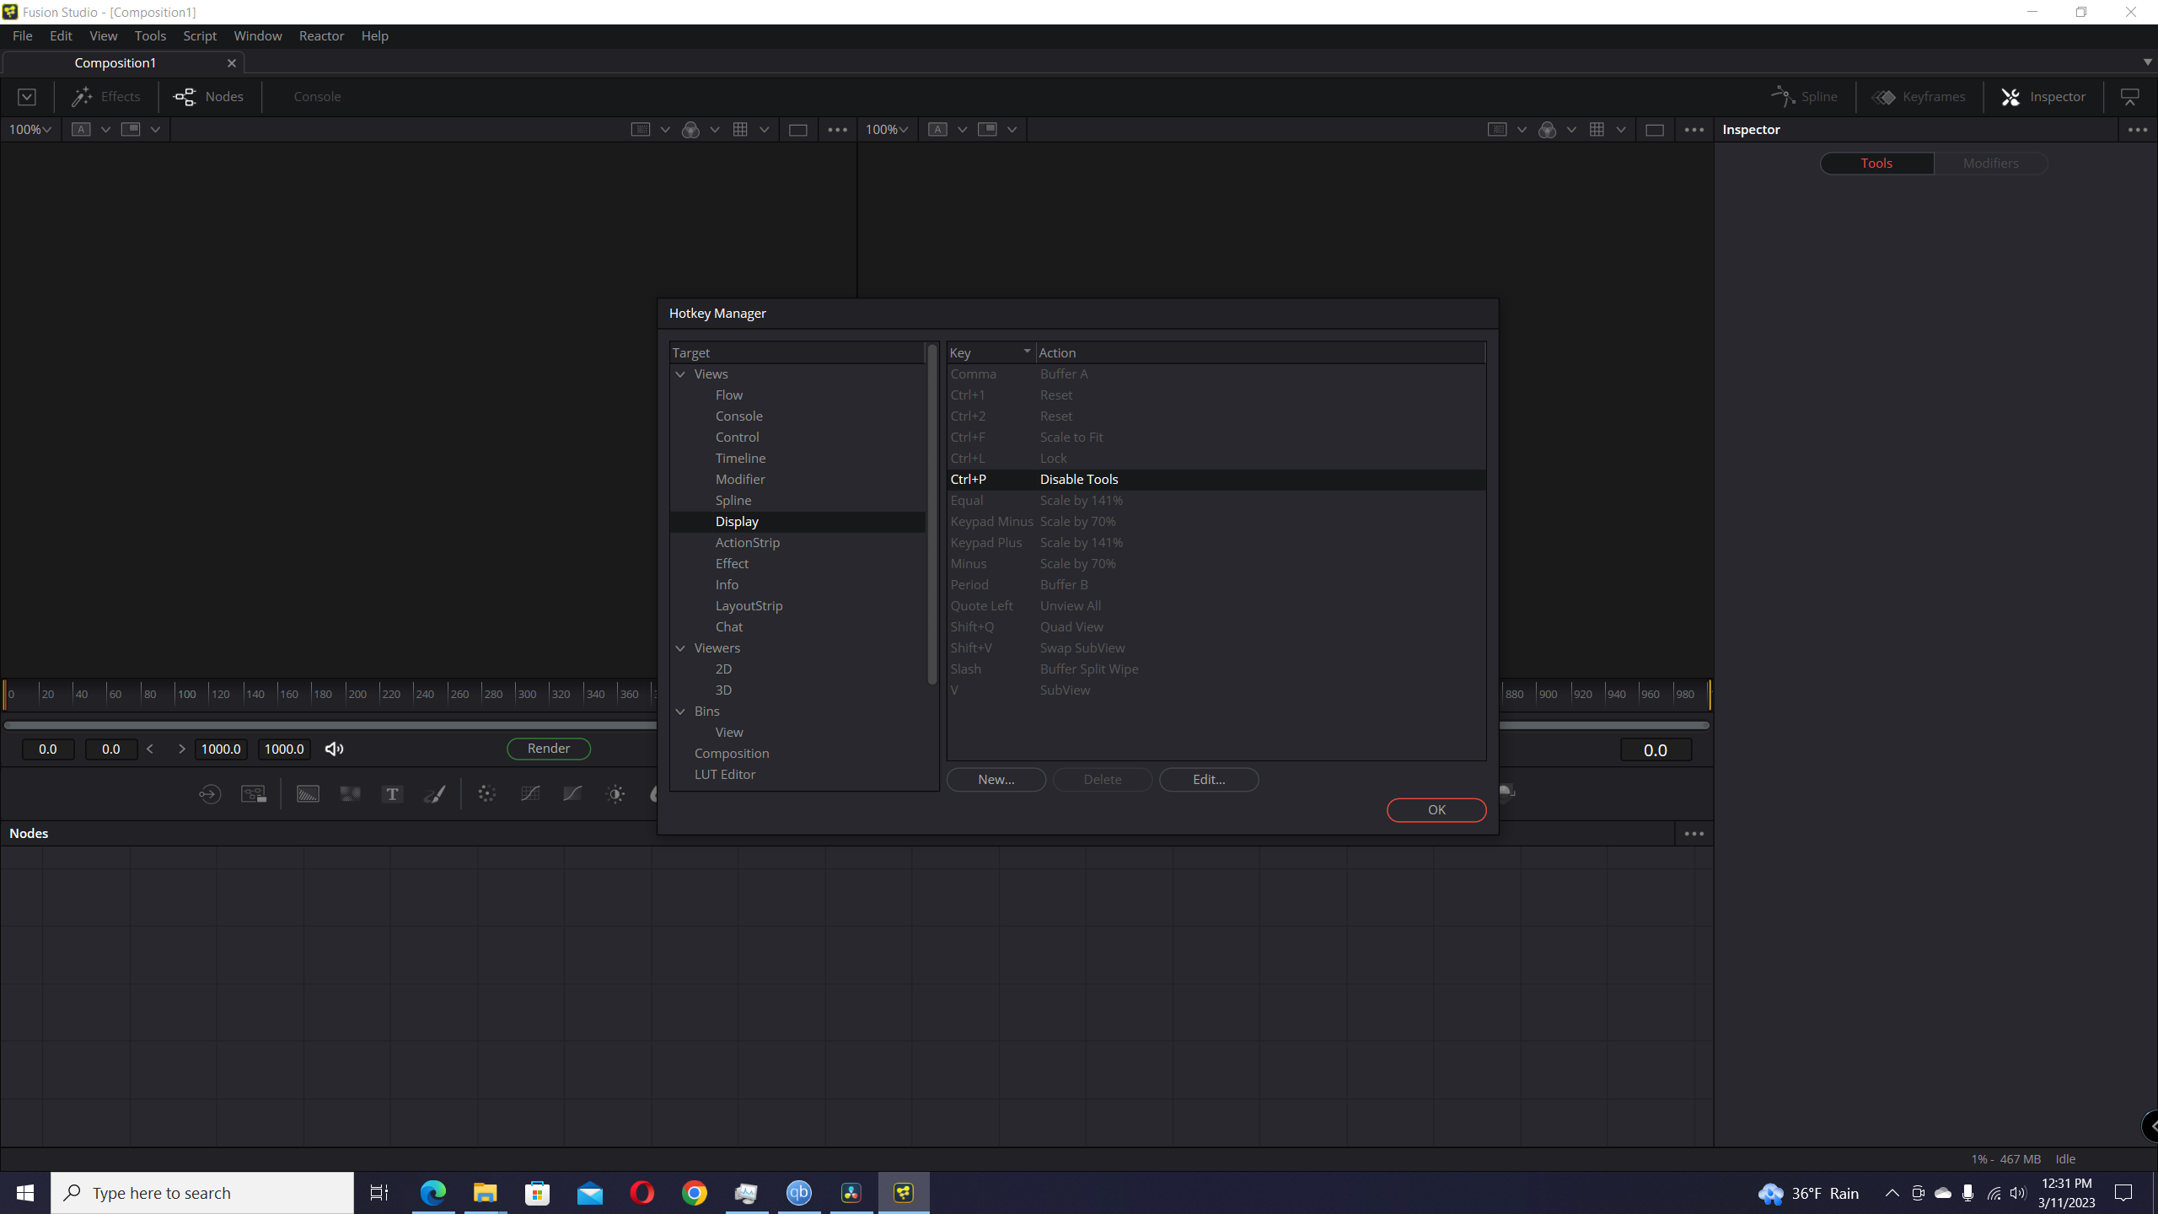Add a Saver node from the toolbar
Screen dimensions: 2158x1214
coord(254,793)
